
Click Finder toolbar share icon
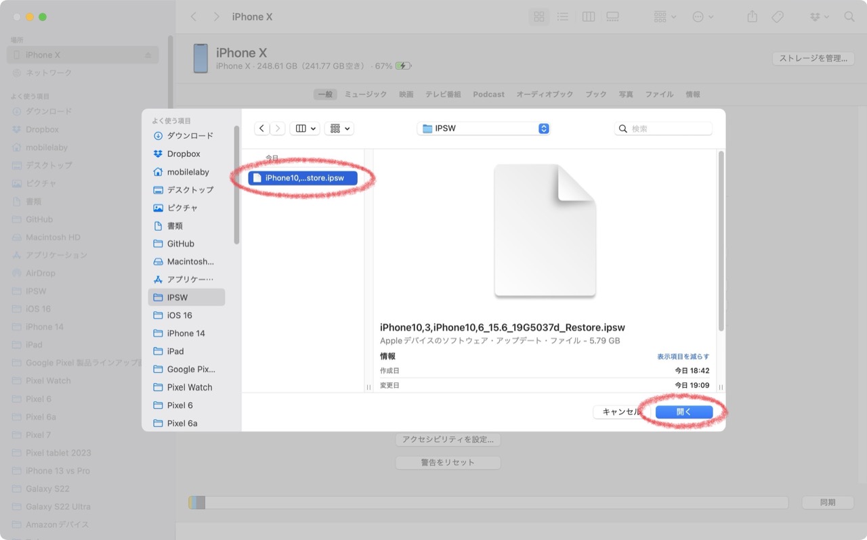coord(752,17)
